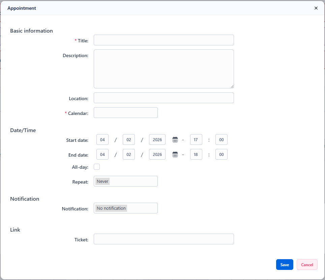Click the 'All-day:' label
Image resolution: width=325 pixels, height=280 pixels.
[80, 167]
